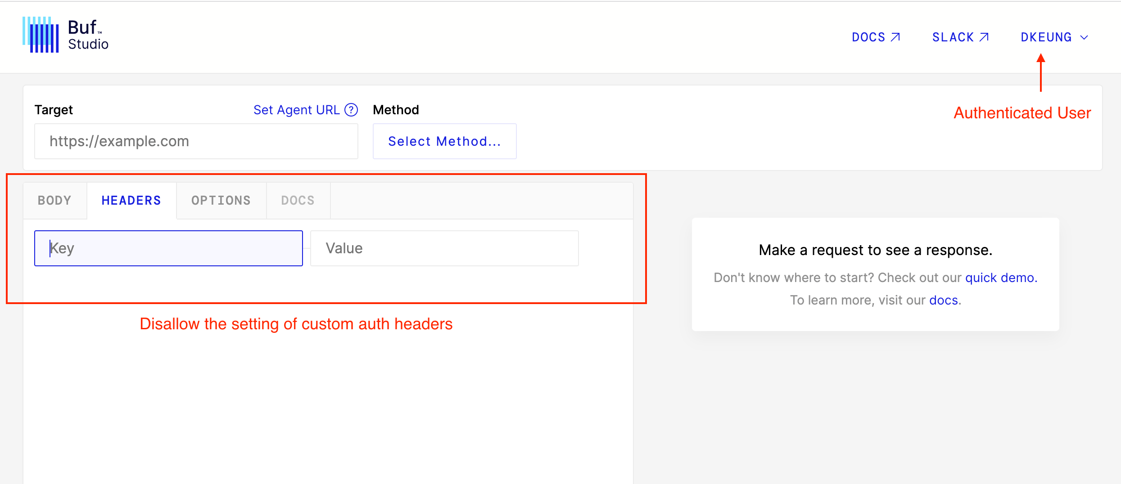Switch to the BODY tab
Image resolution: width=1121 pixels, height=484 pixels.
[55, 201]
